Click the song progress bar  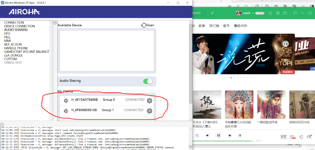(x=223, y=141)
